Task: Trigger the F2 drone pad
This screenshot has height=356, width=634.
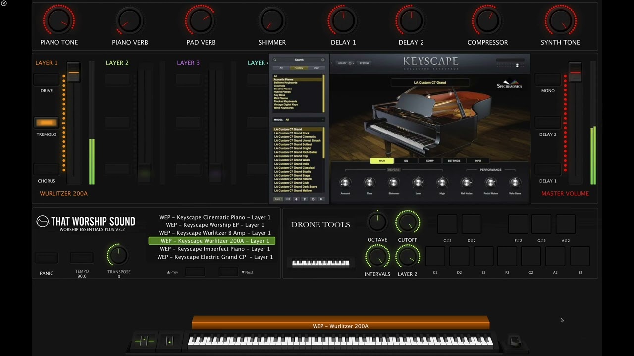Action: (507, 257)
